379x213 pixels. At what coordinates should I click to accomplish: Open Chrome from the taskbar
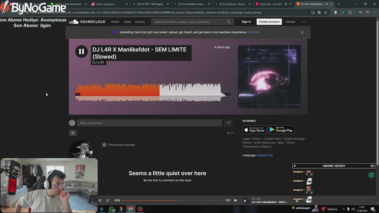tap(131, 209)
